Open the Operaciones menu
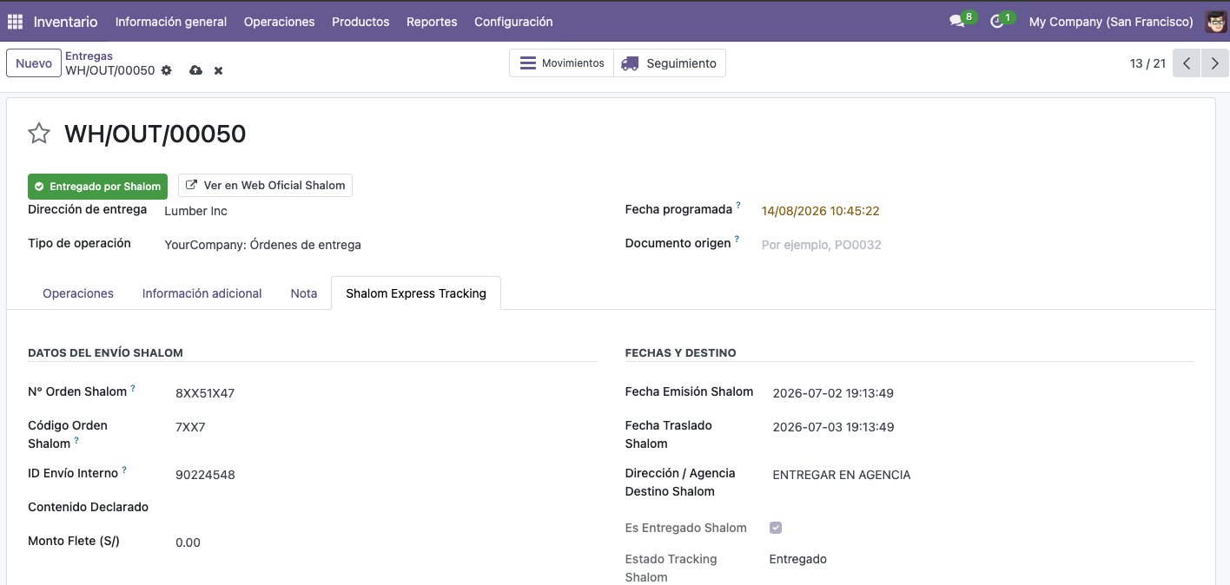Screen dimensions: 1230x585 pyautogui.click(x=280, y=22)
